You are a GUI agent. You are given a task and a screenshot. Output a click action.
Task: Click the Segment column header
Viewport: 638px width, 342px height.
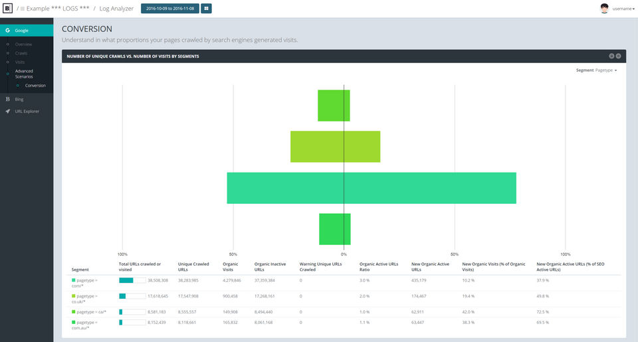(80, 270)
